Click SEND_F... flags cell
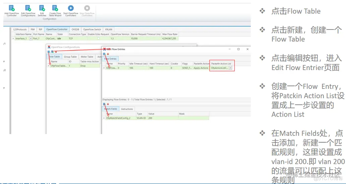The height and width of the screenshot is (184, 346). pyautogui.click(x=187, y=68)
